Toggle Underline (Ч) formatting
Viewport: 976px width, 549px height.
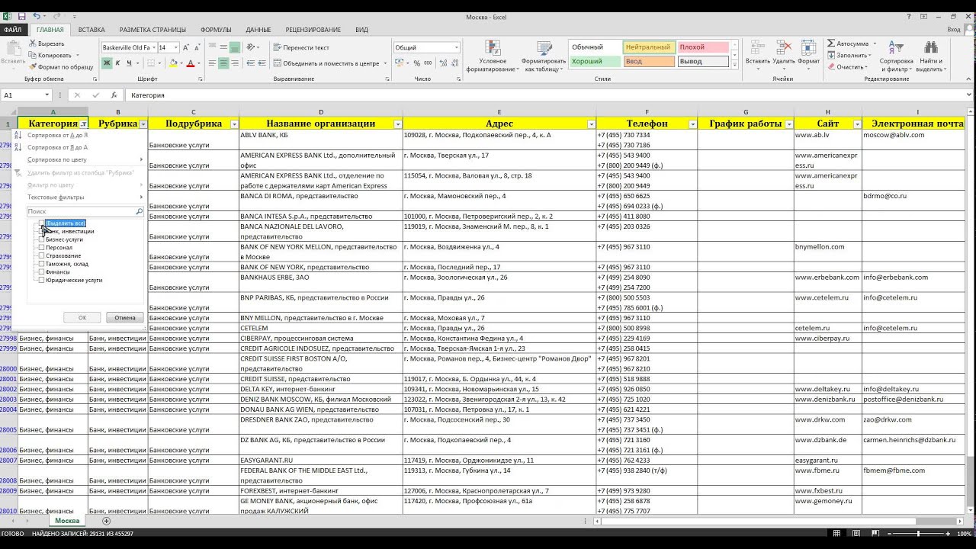click(x=129, y=63)
